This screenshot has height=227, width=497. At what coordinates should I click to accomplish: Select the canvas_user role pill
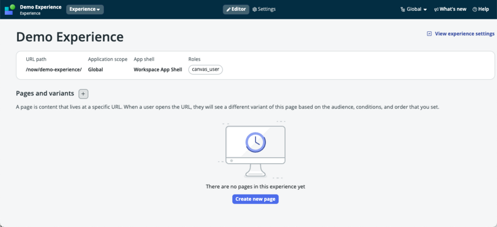[205, 69]
